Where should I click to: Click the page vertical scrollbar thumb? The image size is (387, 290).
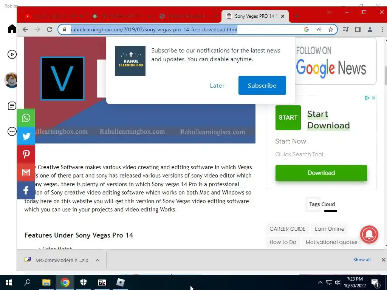click(x=385, y=75)
